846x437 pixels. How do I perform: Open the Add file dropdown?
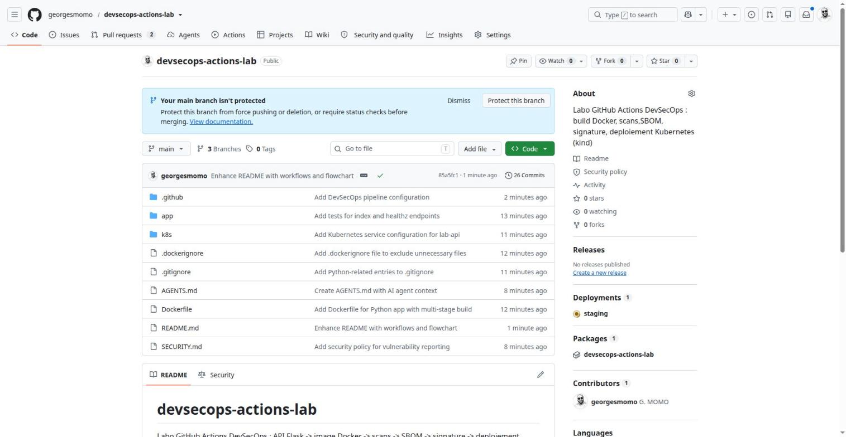pos(480,149)
